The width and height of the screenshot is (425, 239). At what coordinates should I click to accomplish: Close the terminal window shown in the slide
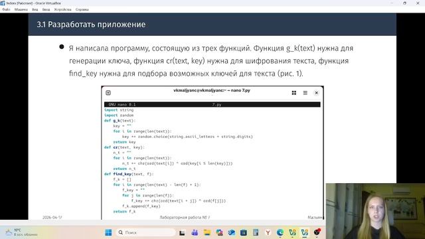[316, 93]
